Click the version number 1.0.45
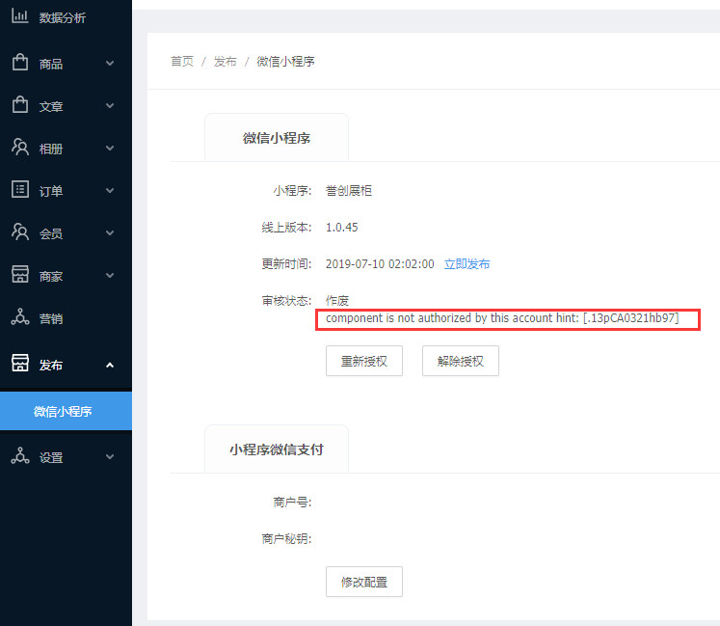720x626 pixels. pos(341,227)
